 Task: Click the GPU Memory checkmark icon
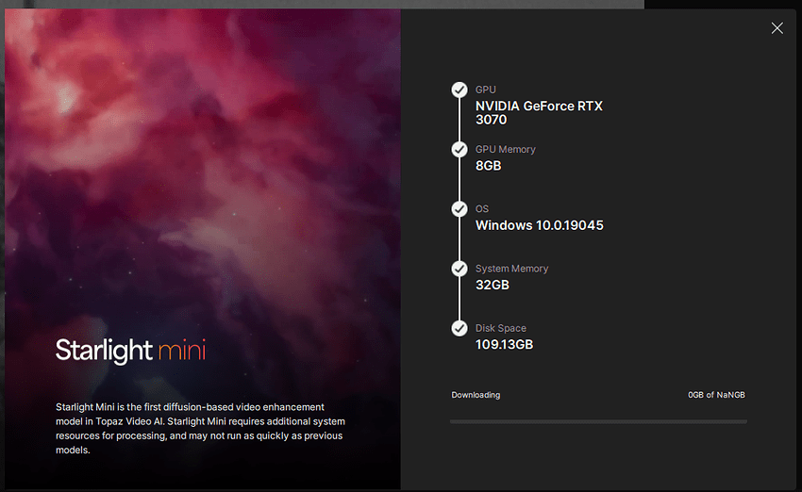459,150
